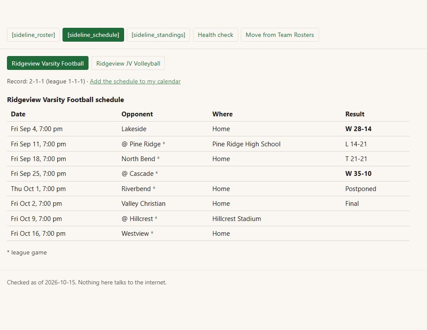The width and height of the screenshot is (427, 330).
Task: Click the North Bend opponent cell
Action: pyautogui.click(x=141, y=159)
